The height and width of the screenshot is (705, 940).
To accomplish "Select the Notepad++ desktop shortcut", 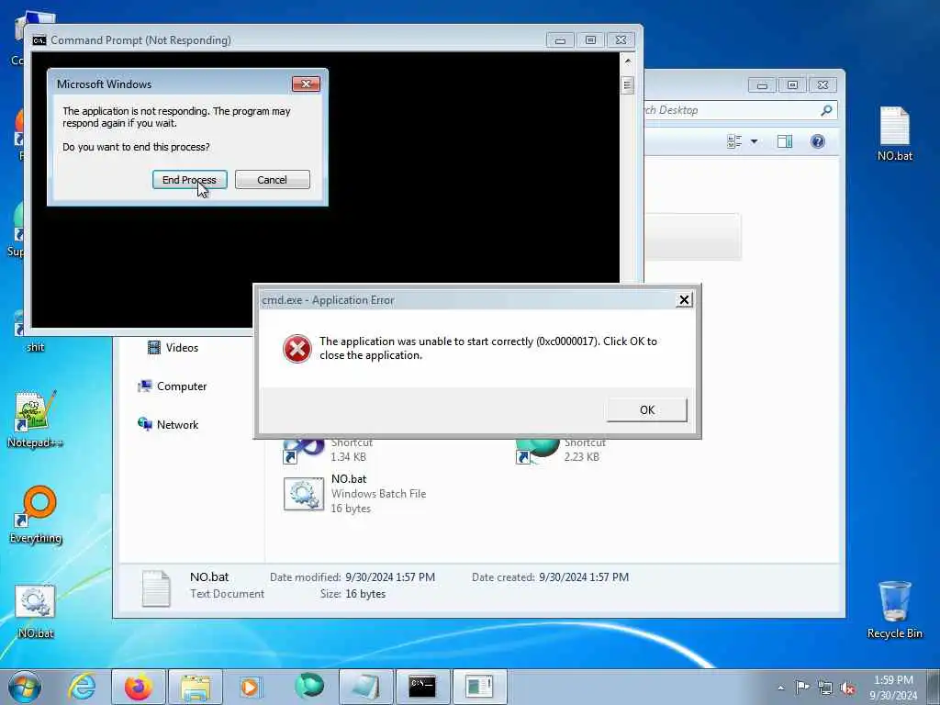I will [x=35, y=419].
